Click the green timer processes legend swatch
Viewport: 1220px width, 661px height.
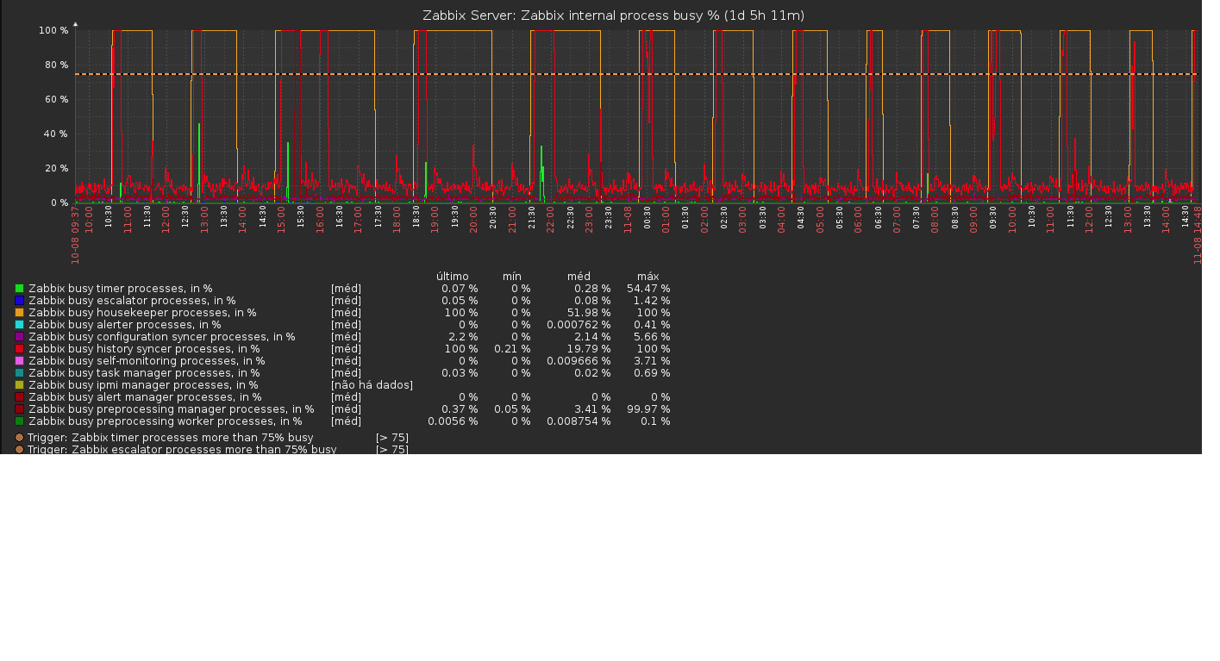pyautogui.click(x=19, y=289)
